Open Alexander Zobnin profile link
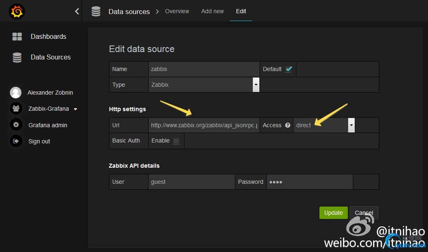 [x=50, y=93]
